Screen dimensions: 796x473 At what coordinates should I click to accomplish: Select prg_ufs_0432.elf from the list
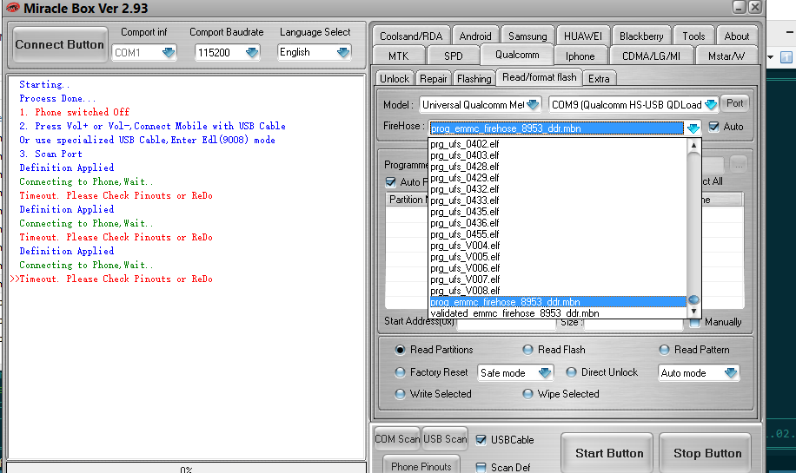tap(465, 189)
